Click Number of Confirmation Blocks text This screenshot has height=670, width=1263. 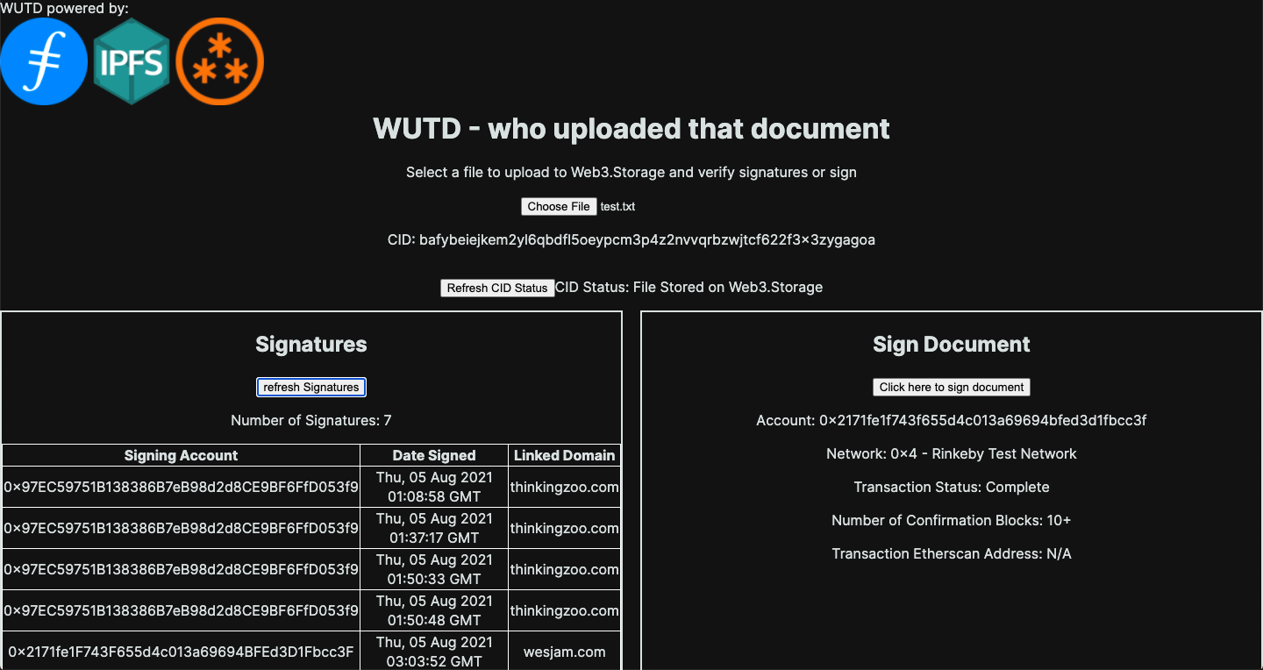point(952,521)
